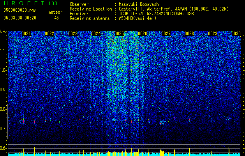Select receiver text ICOM IC-575 53.7492 MHz USB

(x=156, y=14)
